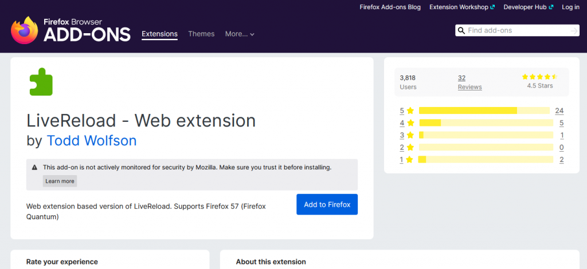Click the search arrow submit icon

[574, 30]
